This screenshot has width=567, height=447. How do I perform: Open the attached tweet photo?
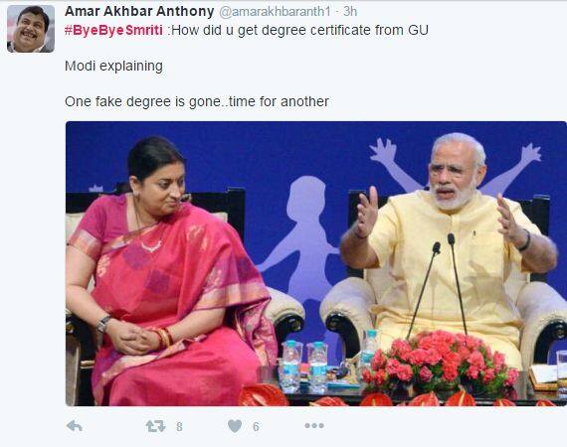[316, 263]
